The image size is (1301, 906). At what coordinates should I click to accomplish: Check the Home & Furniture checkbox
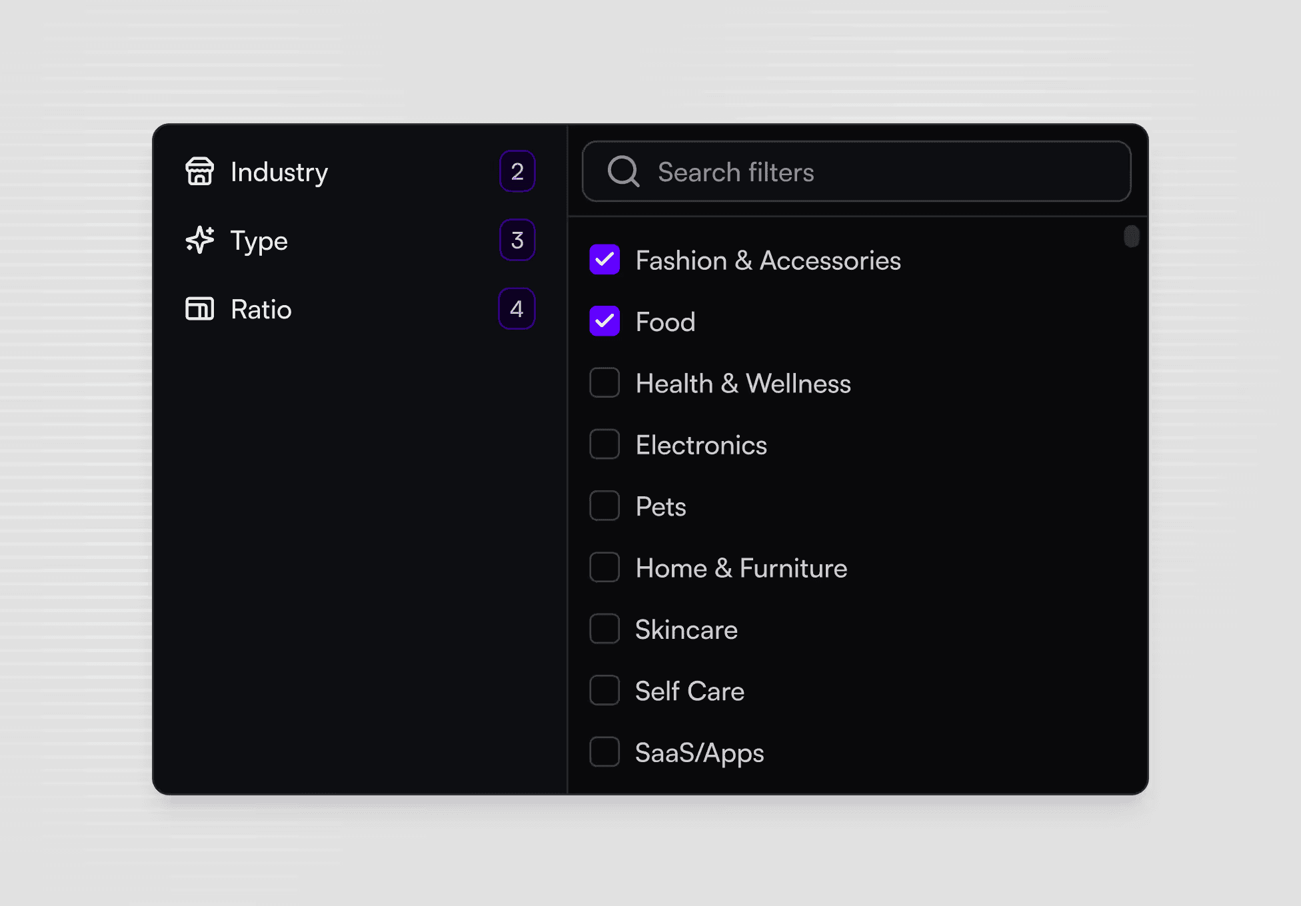tap(605, 567)
